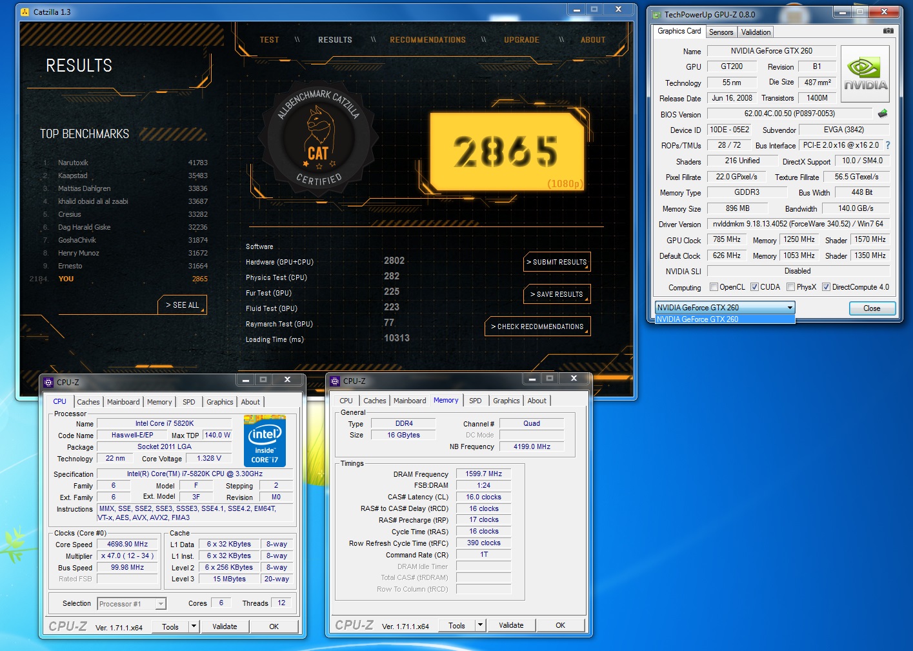Click the Core Speed value 4698.90 MHz
The image size is (913, 651).
coord(127,544)
